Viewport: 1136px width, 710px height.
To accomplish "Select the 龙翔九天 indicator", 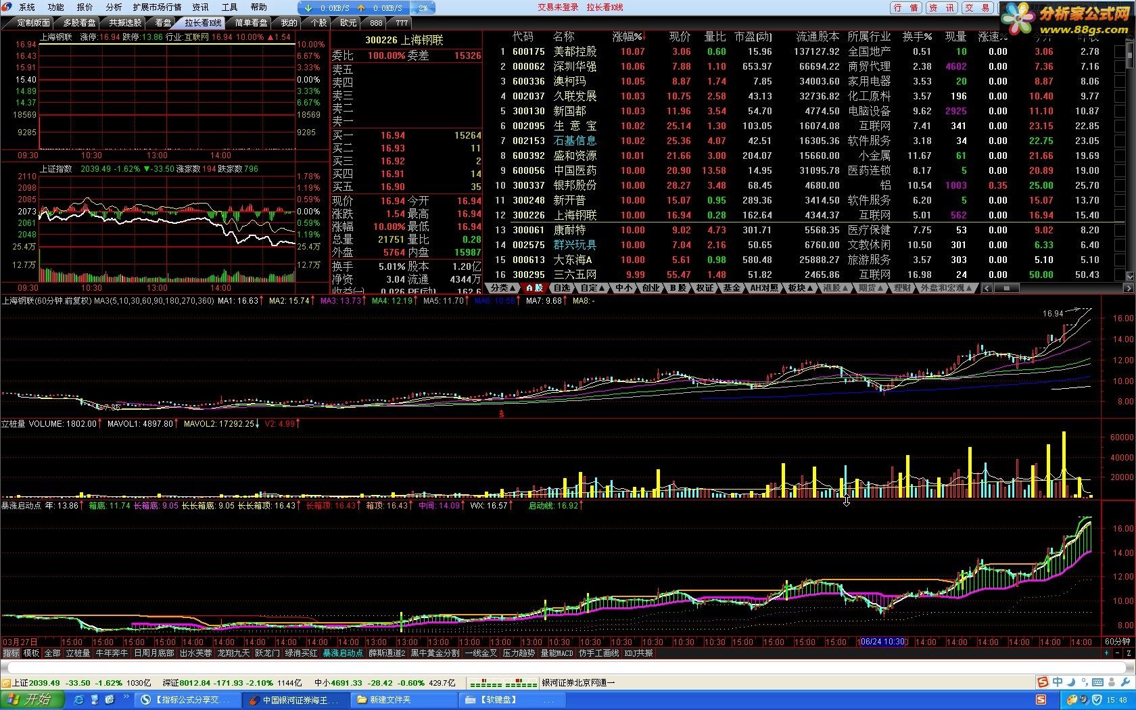I will [233, 653].
